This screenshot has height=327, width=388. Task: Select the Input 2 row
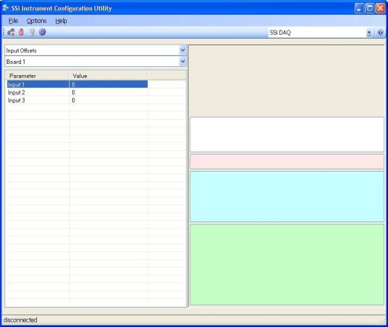77,92
